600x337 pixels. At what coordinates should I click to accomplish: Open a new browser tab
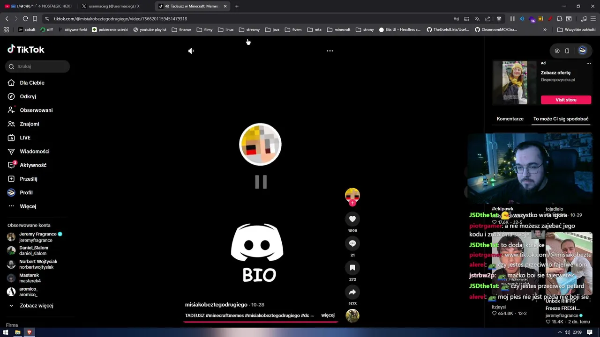(x=237, y=6)
